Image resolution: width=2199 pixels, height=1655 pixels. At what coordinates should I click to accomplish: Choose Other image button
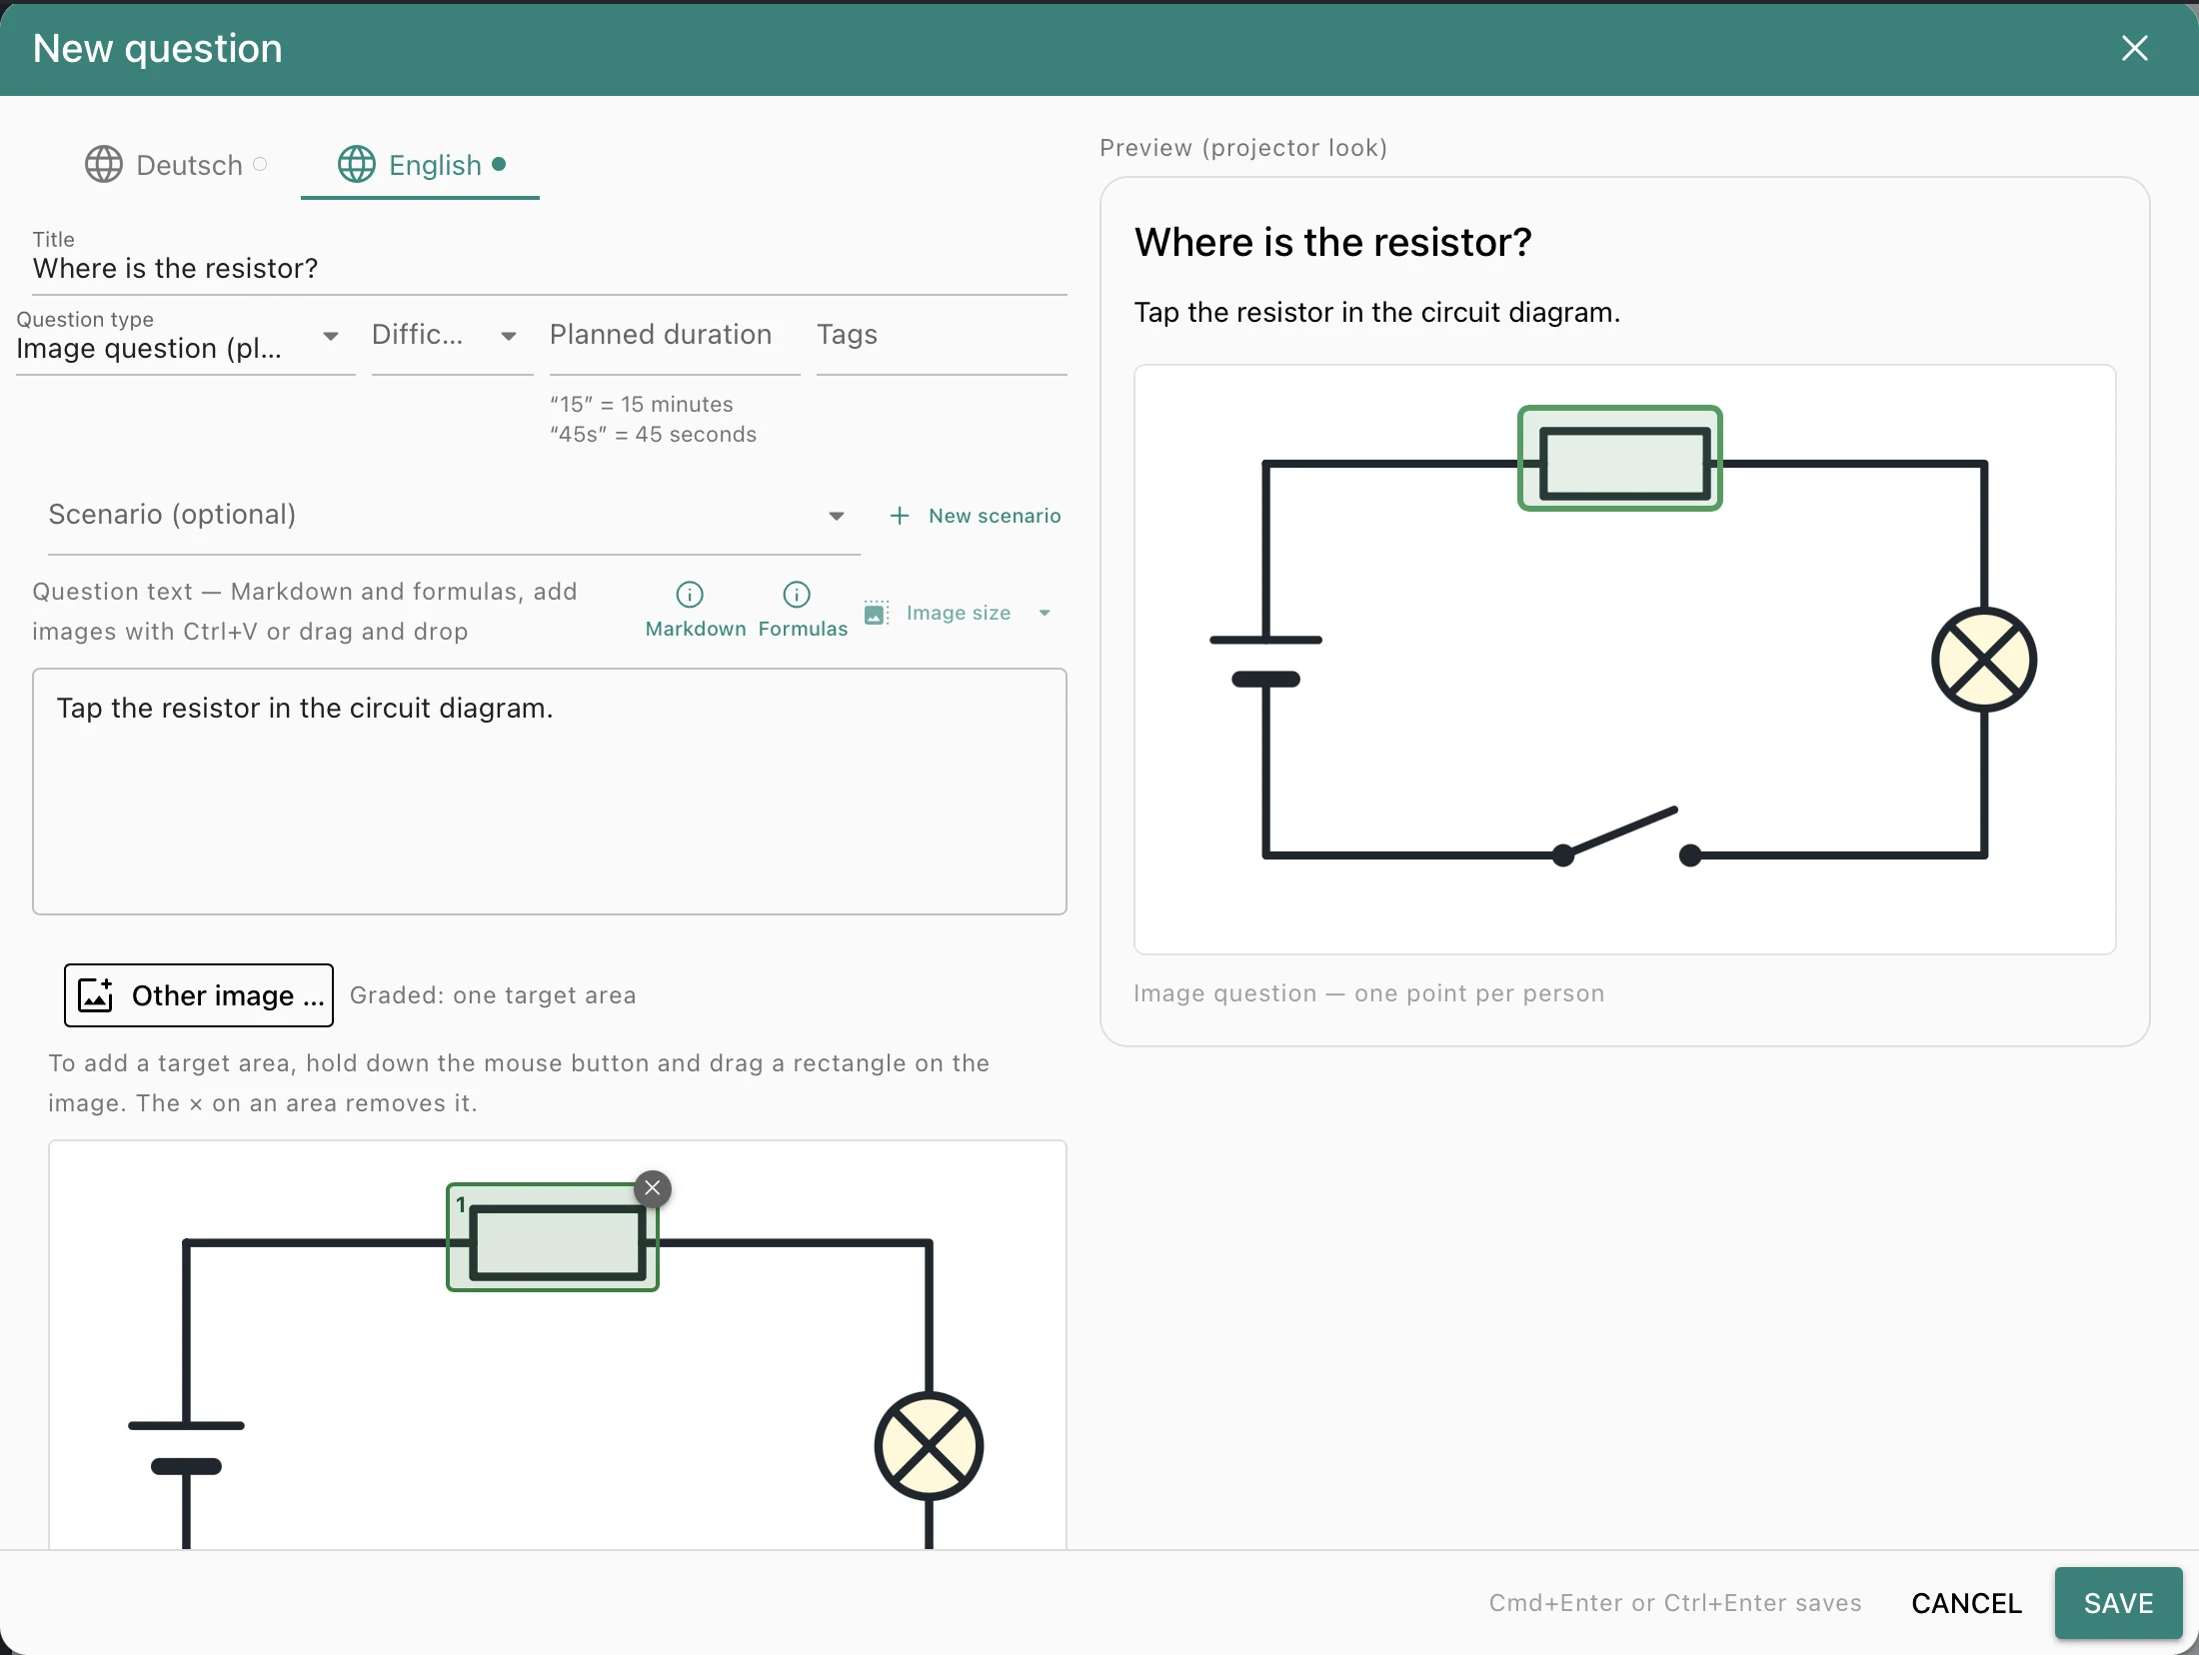click(199, 995)
